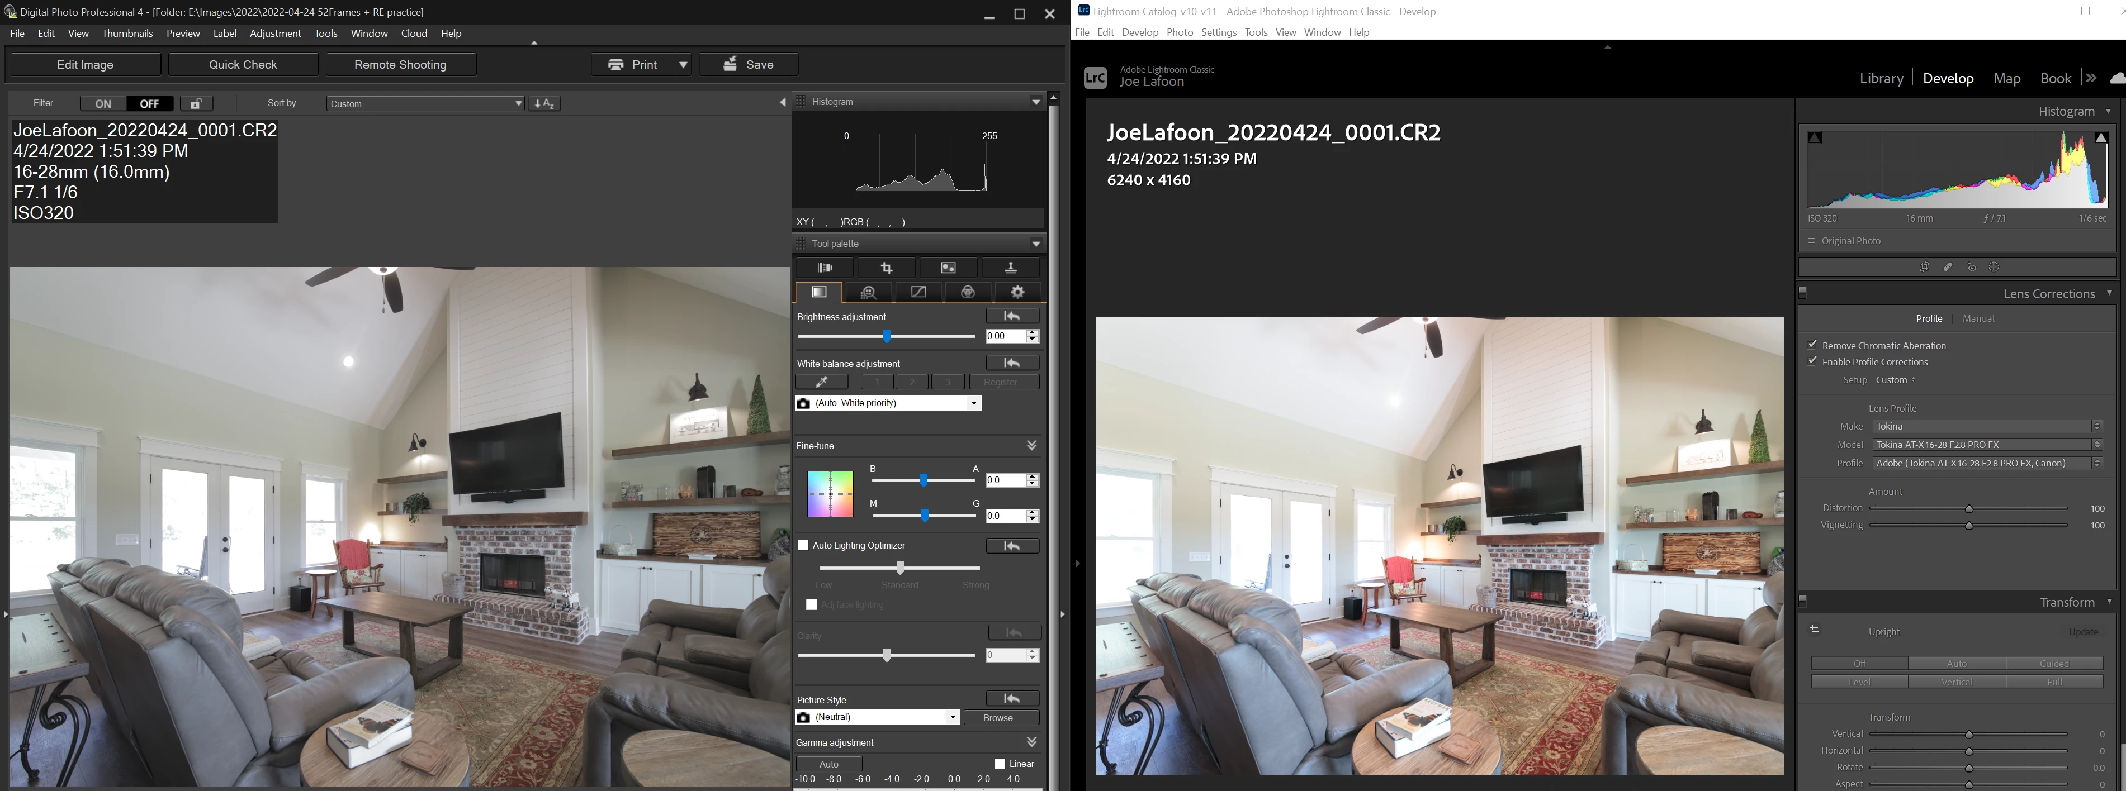Enable Auto Lighting Optimizer checkbox

pos(803,545)
